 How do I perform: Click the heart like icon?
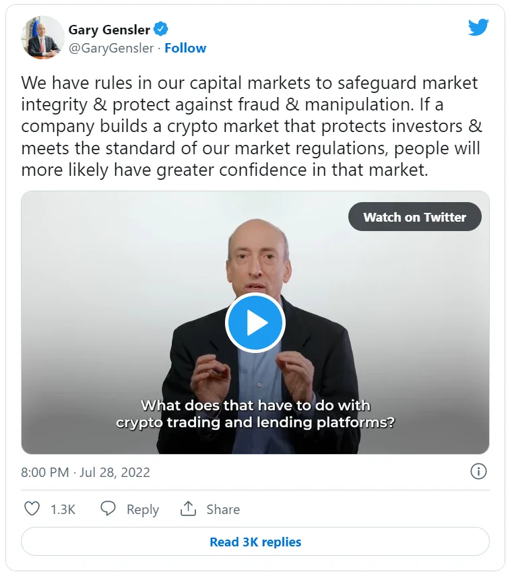(32, 509)
